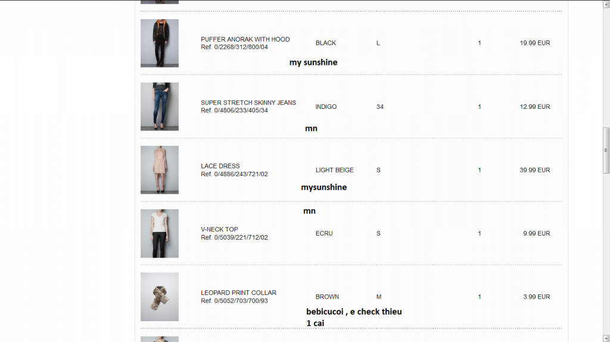
Task: Click the Ref. 0/4806/233/405/34 text
Action: (234, 111)
